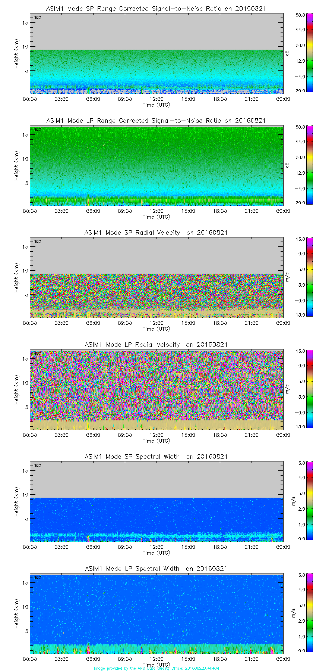Screen dimensions: 313x672
Task: Click the 06:00 tick under the LP Signal-to-Noise plot
Action: pyautogui.click(x=93, y=211)
